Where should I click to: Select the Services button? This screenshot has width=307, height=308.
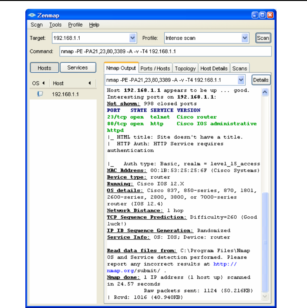point(78,68)
